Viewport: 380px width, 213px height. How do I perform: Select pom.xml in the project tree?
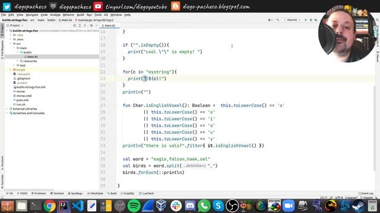(x=21, y=100)
